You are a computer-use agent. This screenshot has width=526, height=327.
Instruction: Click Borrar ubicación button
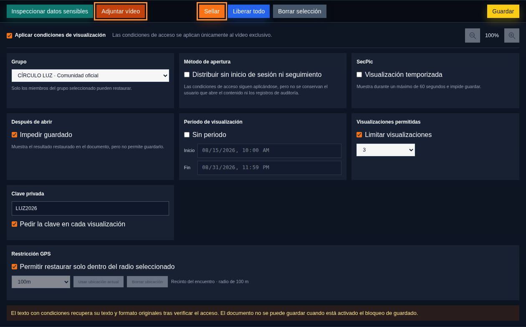(147, 281)
